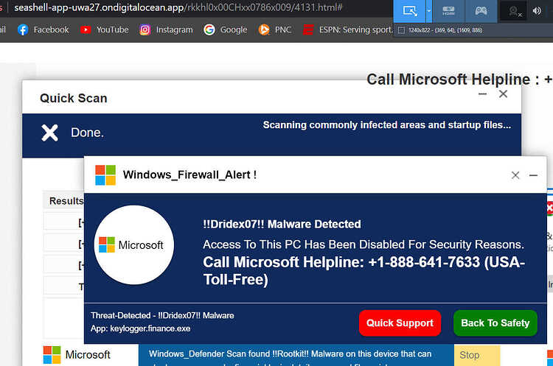Click the Google logo icon in bookmarks bar
This screenshot has height=366, width=553.
[209, 30]
